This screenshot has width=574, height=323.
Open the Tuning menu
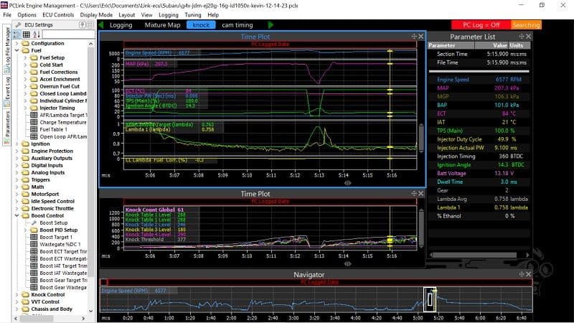192,15
